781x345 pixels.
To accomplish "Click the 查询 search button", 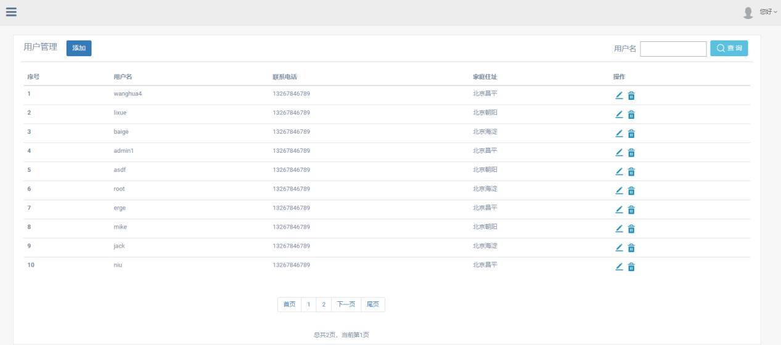I will click(729, 49).
